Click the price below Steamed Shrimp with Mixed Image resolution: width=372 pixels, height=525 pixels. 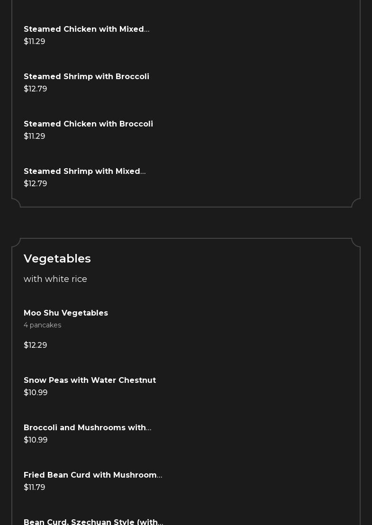[x=36, y=184]
